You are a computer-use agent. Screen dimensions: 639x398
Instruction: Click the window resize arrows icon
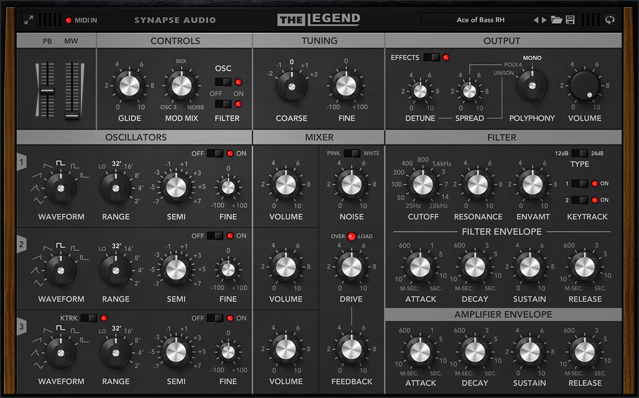(29, 20)
